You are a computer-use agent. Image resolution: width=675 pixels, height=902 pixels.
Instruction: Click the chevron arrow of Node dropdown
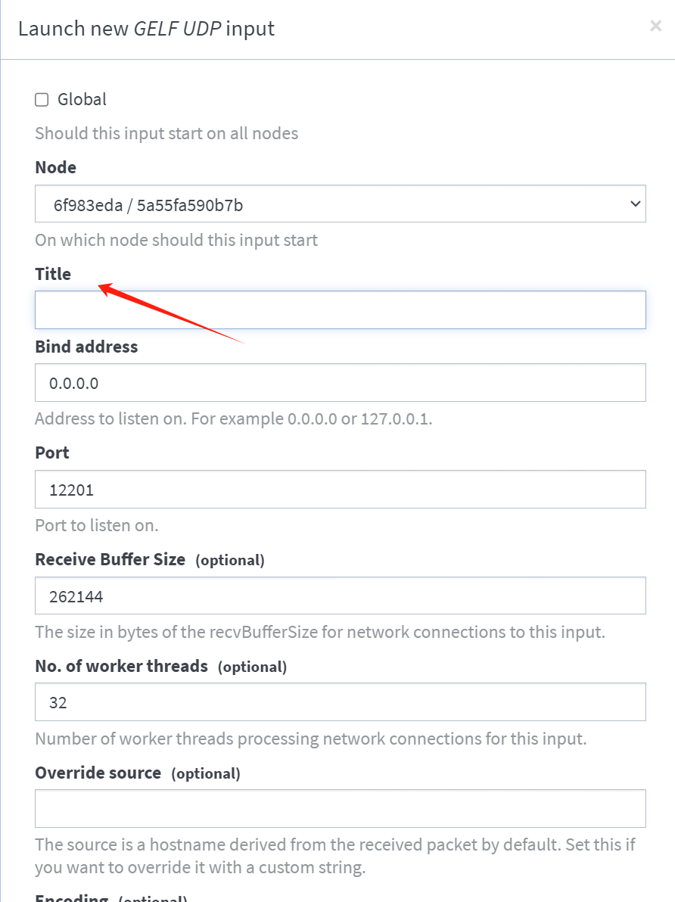tap(636, 204)
